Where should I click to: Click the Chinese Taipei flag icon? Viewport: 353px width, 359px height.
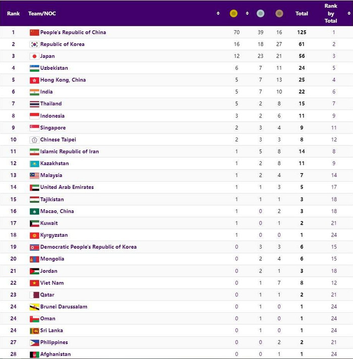(x=34, y=139)
